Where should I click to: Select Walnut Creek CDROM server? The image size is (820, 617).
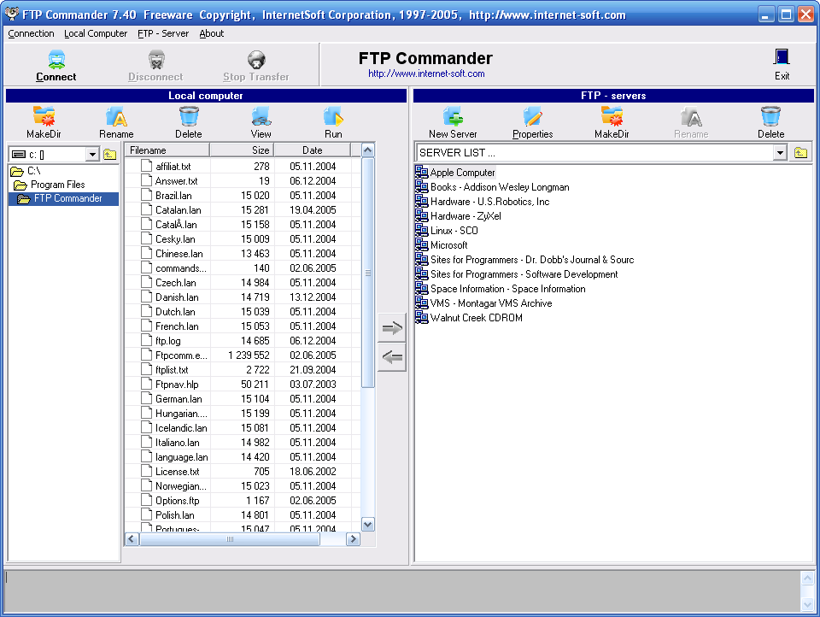(x=469, y=318)
